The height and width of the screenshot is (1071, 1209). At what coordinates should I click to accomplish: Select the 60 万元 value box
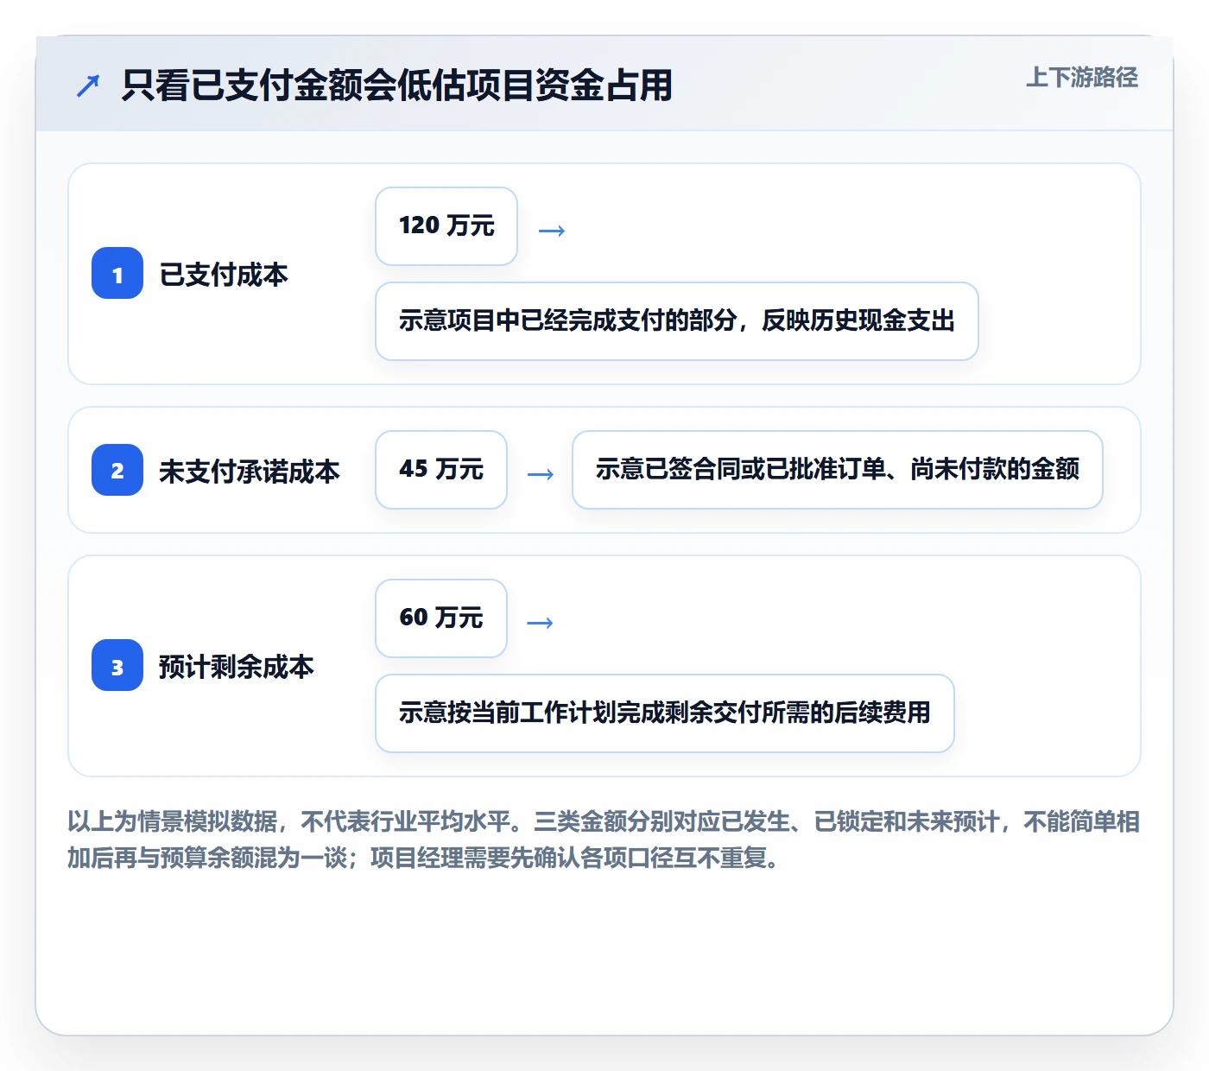click(x=441, y=618)
